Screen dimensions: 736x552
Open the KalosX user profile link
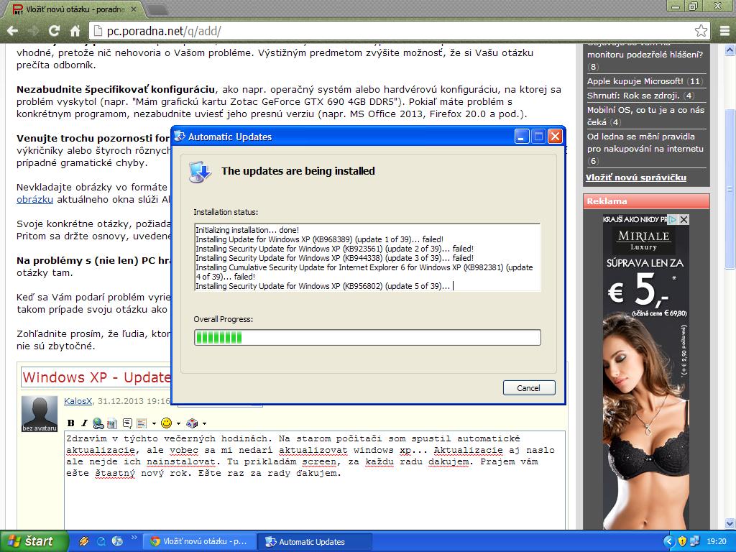point(78,401)
